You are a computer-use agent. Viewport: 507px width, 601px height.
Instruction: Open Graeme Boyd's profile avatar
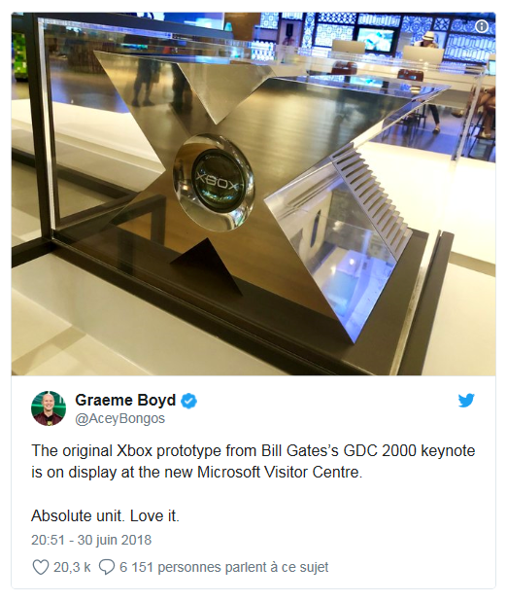tap(49, 408)
